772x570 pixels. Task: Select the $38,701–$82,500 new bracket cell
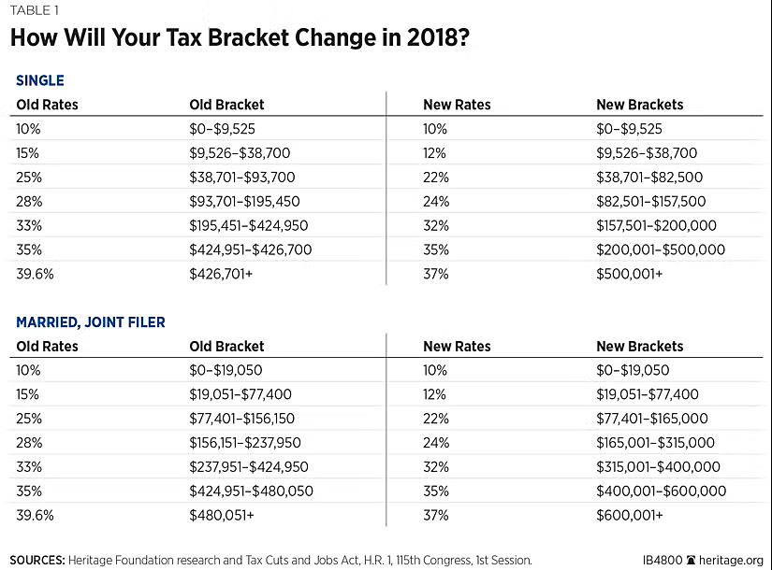649,178
